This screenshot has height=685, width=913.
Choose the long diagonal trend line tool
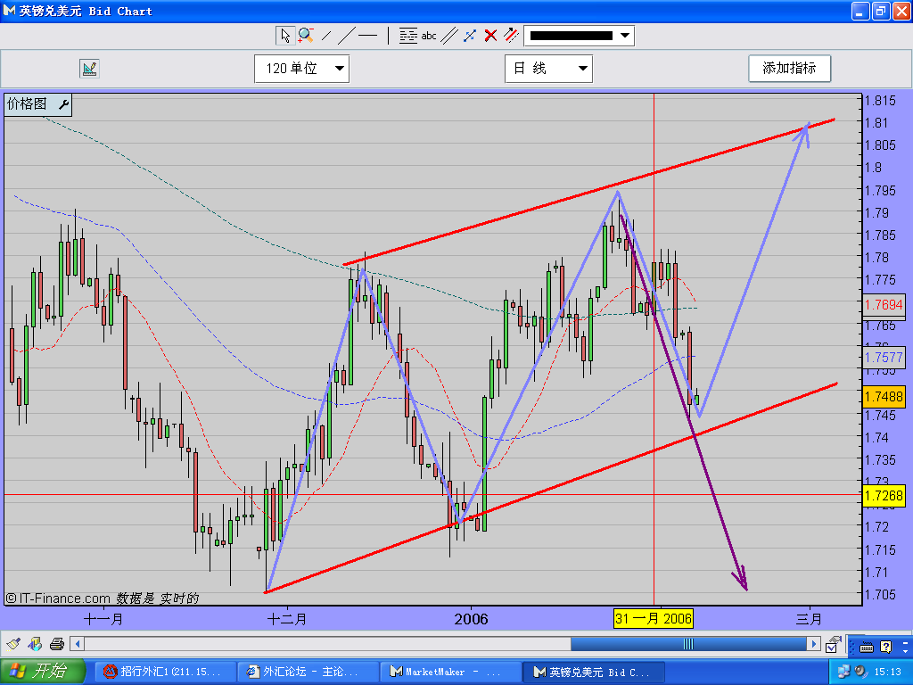[x=347, y=36]
